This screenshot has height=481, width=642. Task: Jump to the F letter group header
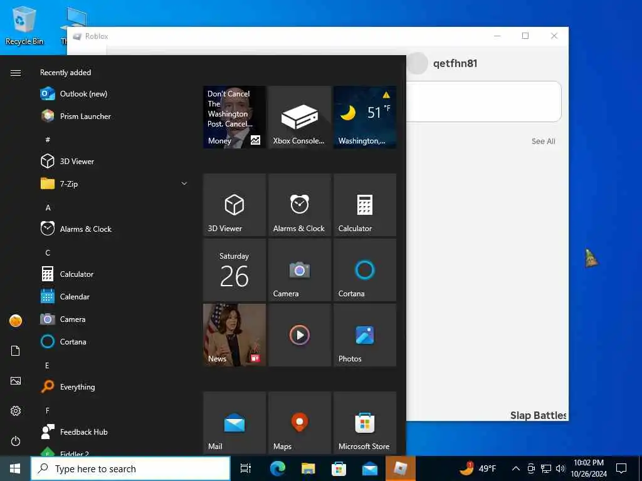point(48,410)
